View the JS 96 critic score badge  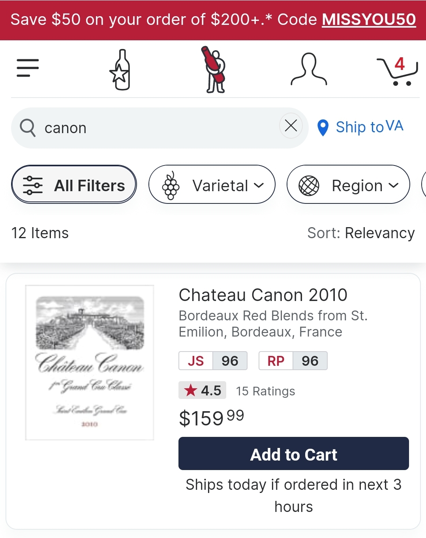pos(213,361)
